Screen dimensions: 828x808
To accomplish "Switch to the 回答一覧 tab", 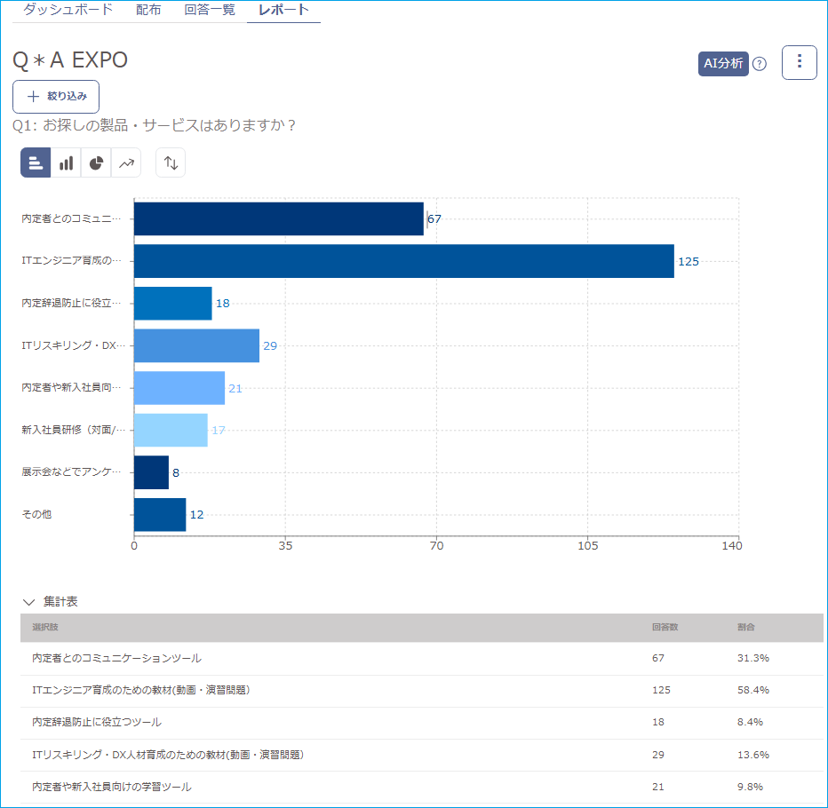I will [210, 11].
